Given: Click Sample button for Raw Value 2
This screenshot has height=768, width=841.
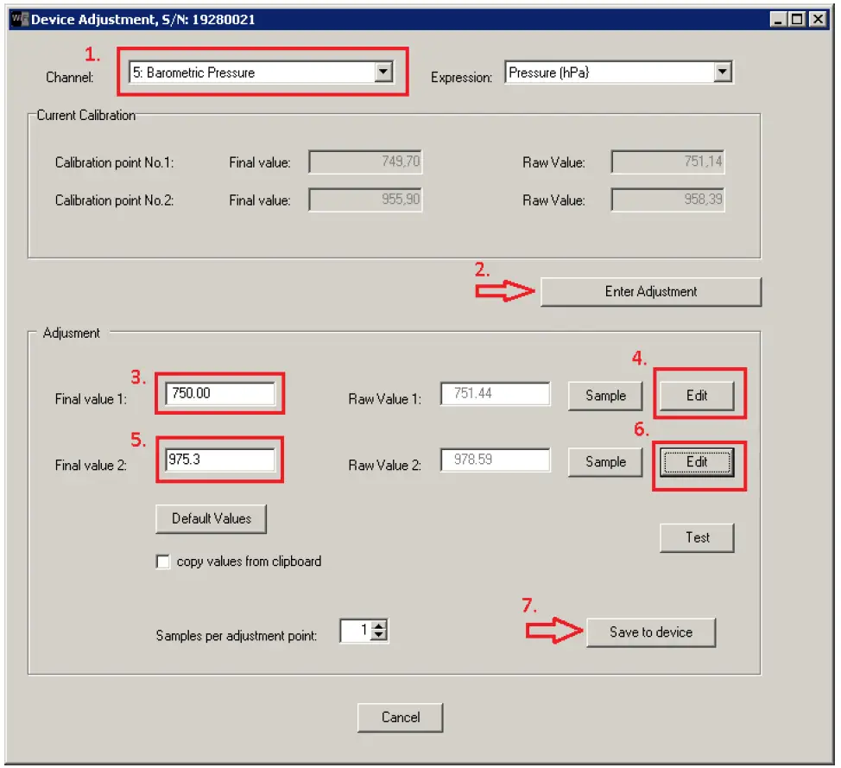Looking at the screenshot, I should [x=605, y=462].
